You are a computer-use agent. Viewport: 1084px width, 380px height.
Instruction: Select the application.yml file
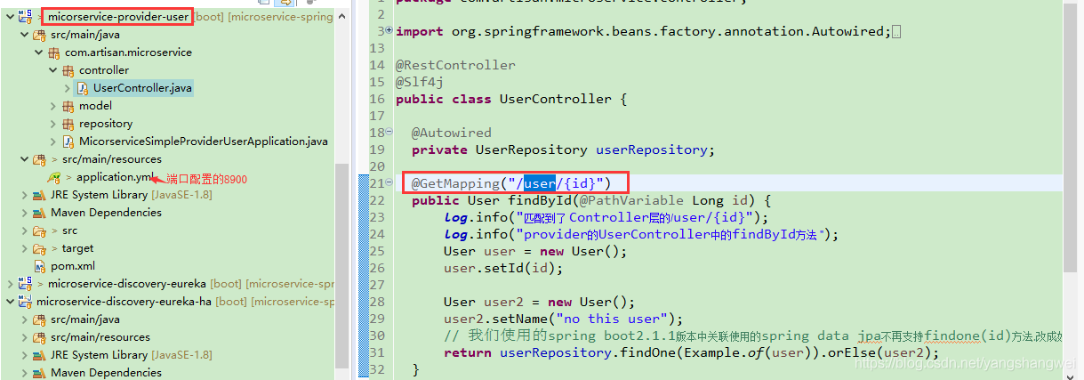116,177
